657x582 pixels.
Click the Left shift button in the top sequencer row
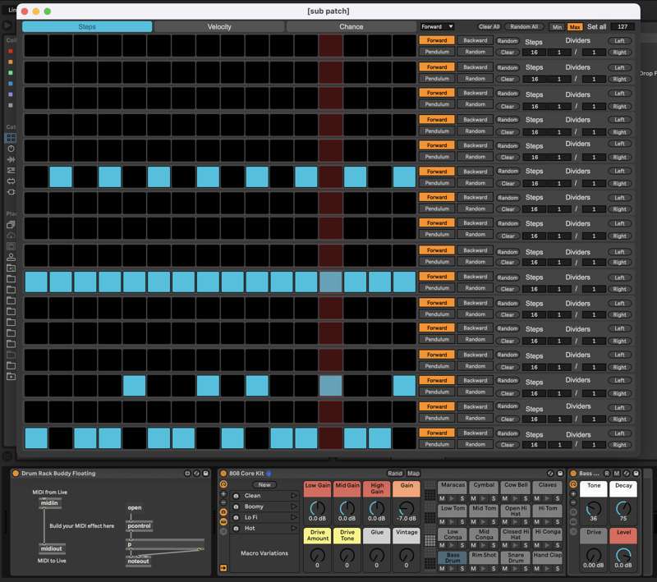point(620,41)
